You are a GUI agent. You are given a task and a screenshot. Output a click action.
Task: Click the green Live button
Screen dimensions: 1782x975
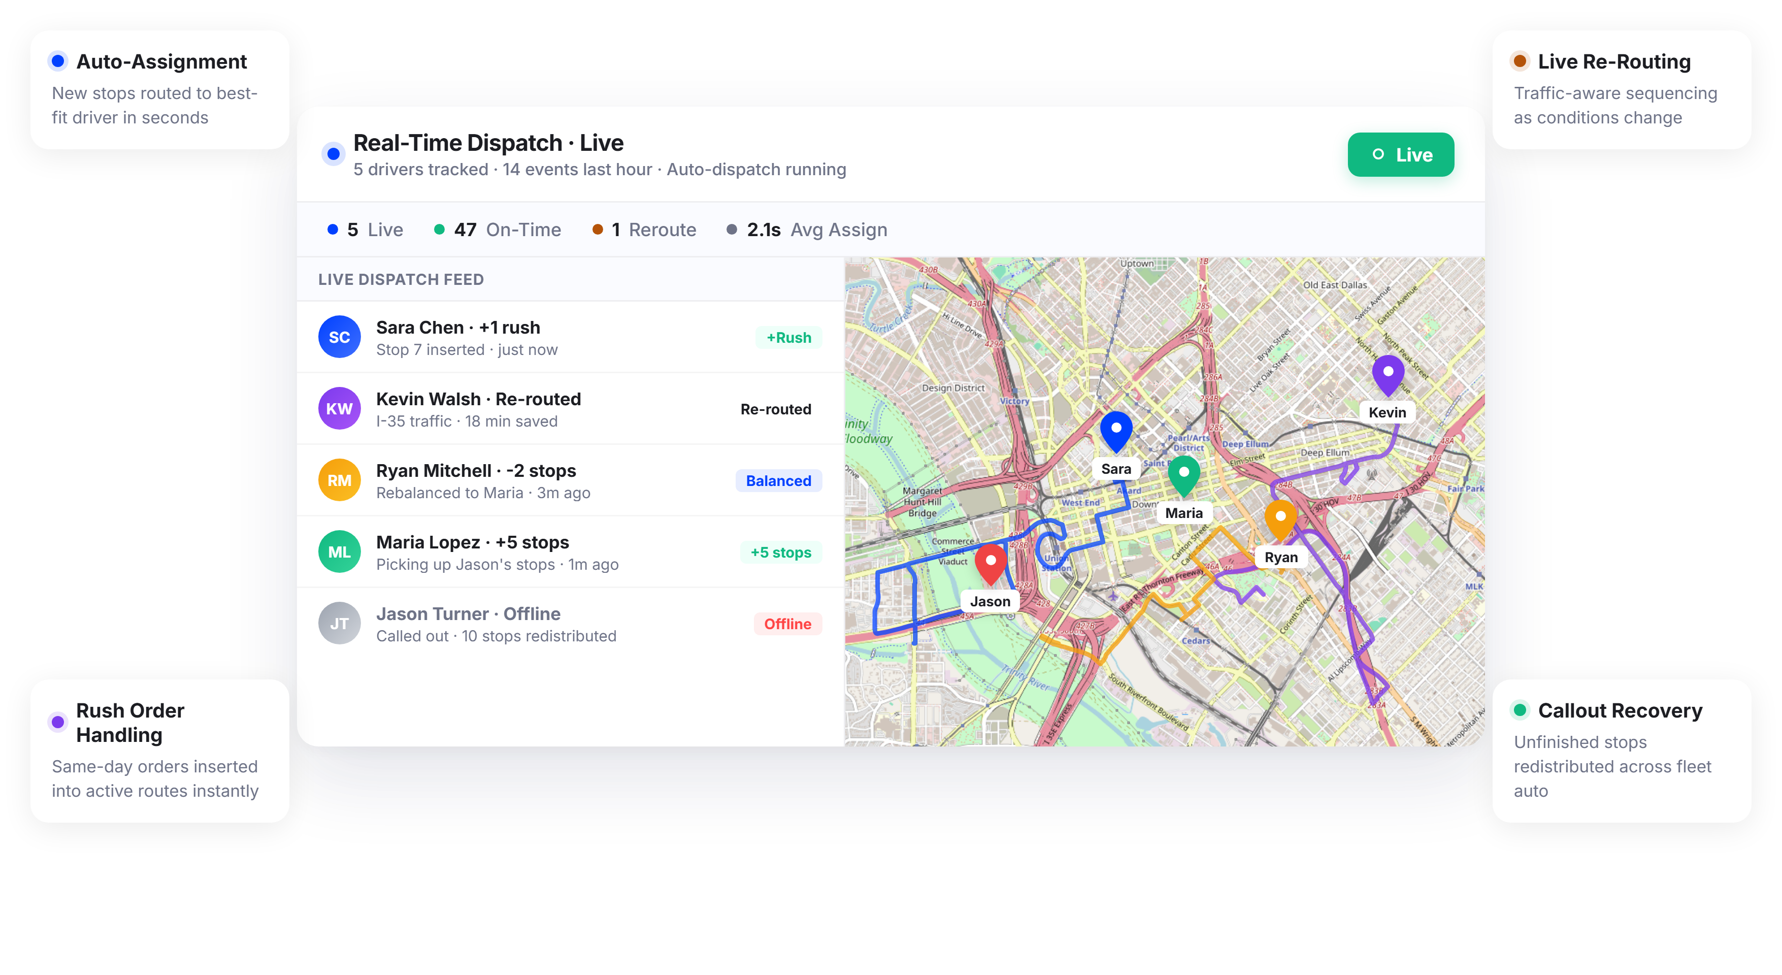point(1401,154)
